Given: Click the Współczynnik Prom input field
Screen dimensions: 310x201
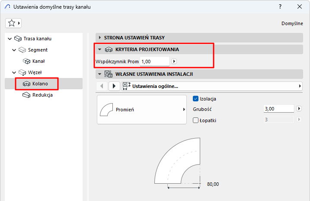Looking at the screenshot, I should 155,62.
